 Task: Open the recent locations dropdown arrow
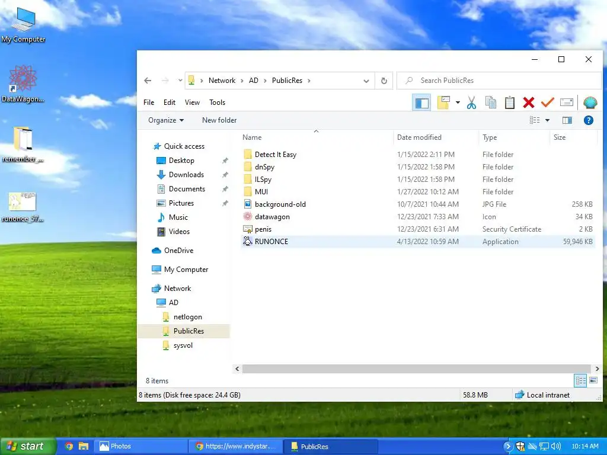pos(180,81)
